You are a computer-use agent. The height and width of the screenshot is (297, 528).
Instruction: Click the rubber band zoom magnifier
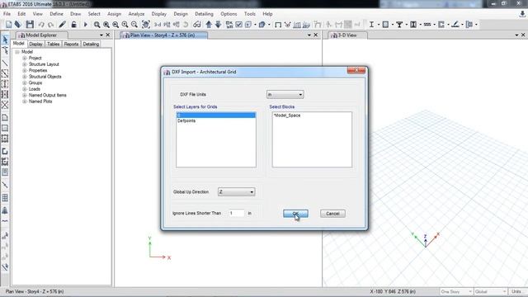(97, 25)
